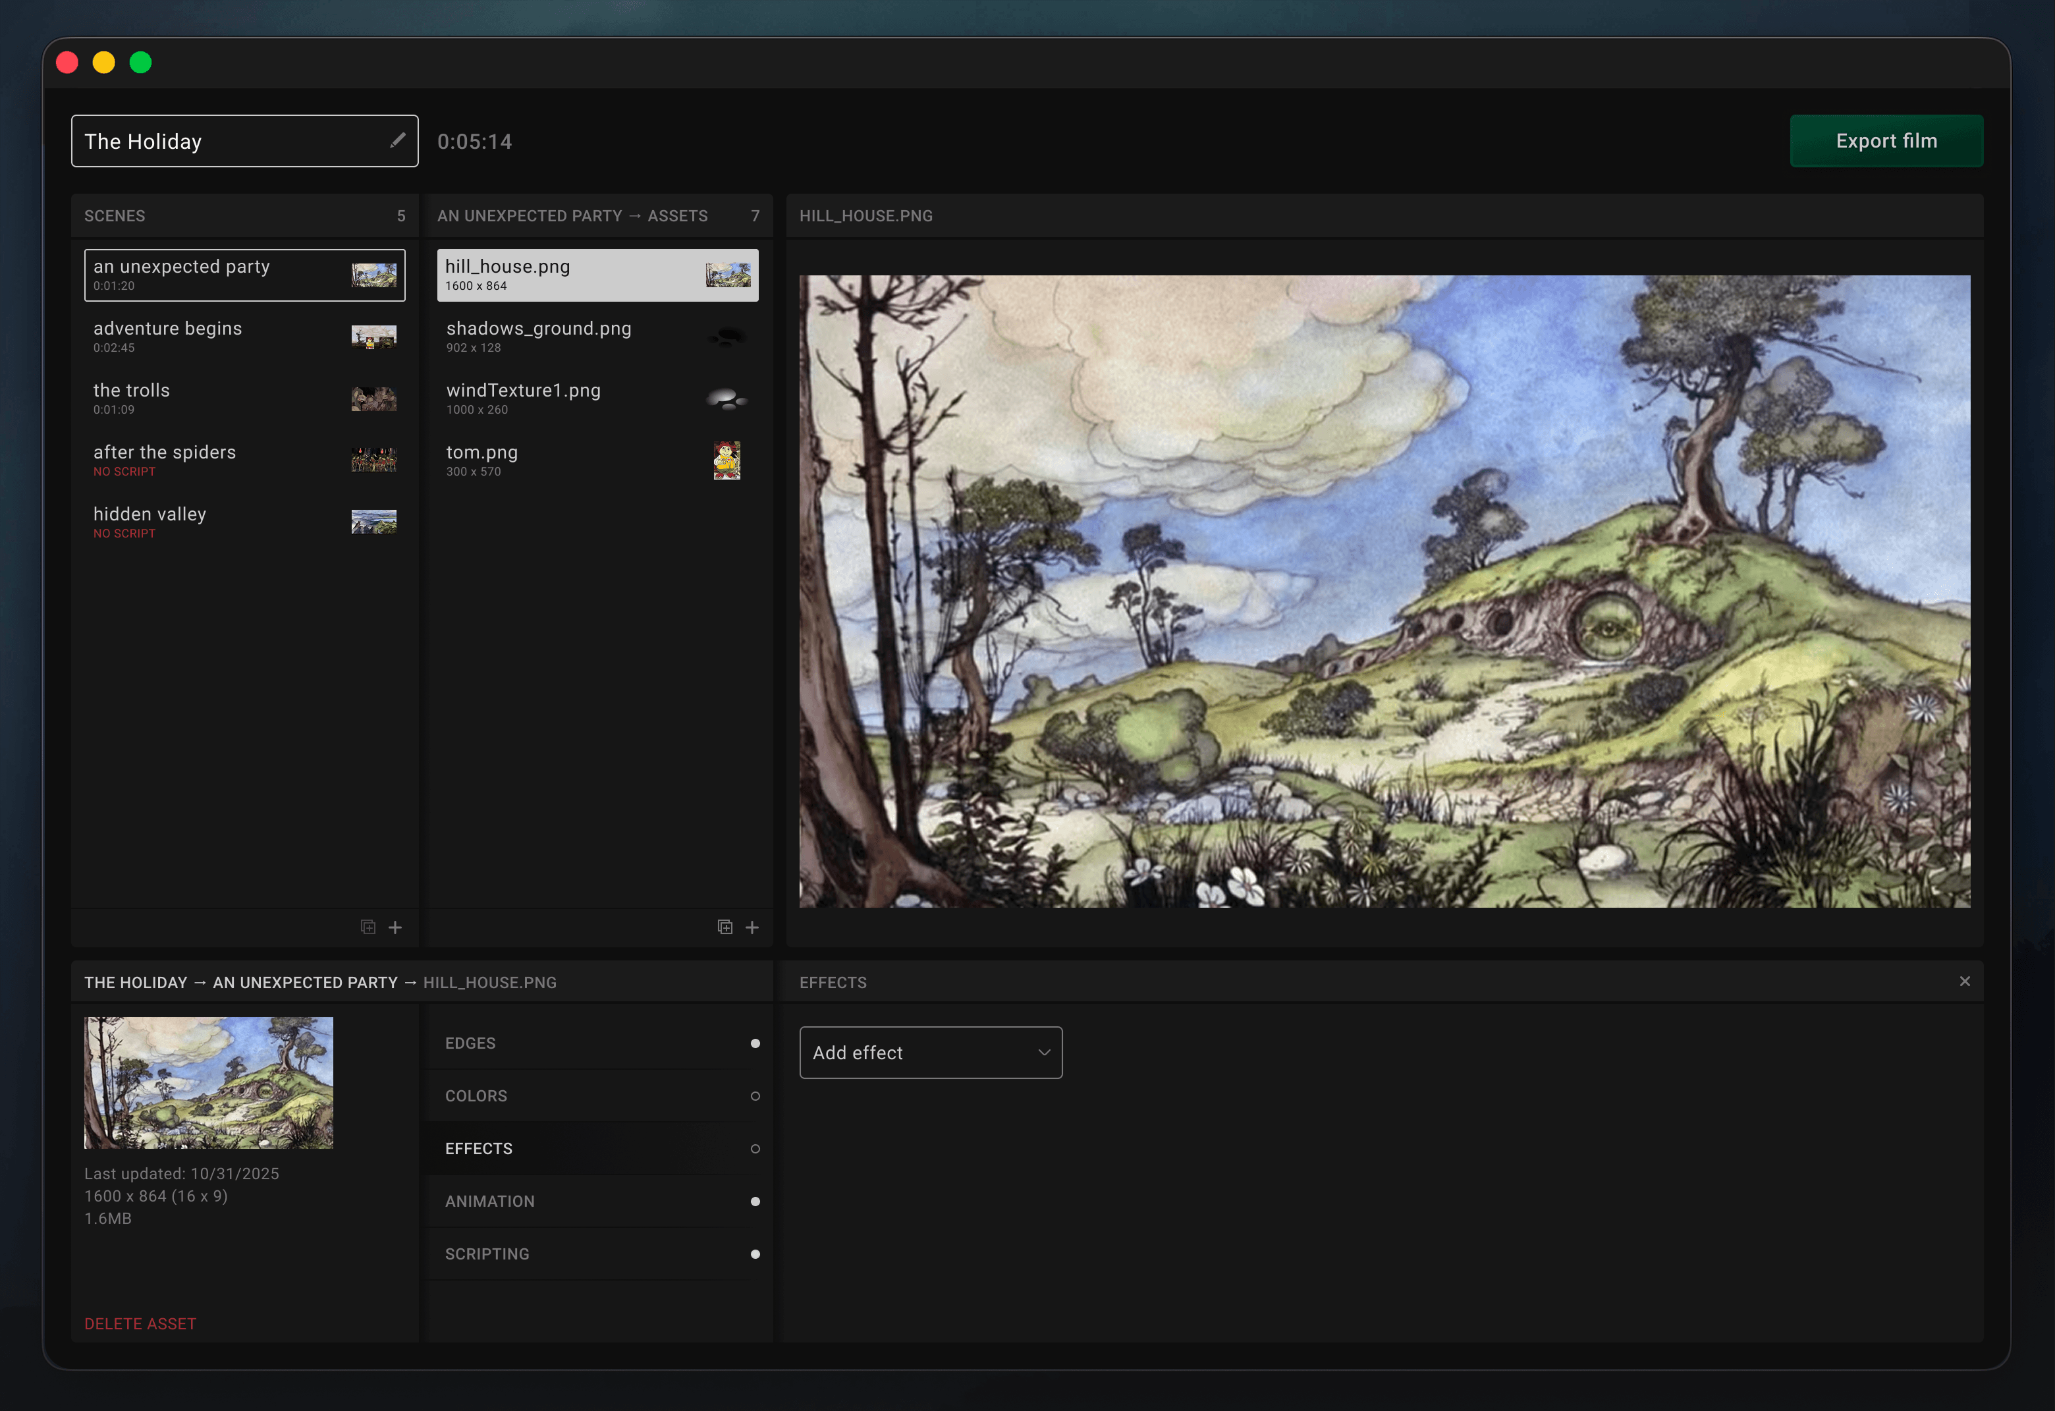Click the tom.png asset thumbnail
This screenshot has width=2055, height=1411.
tap(725, 460)
